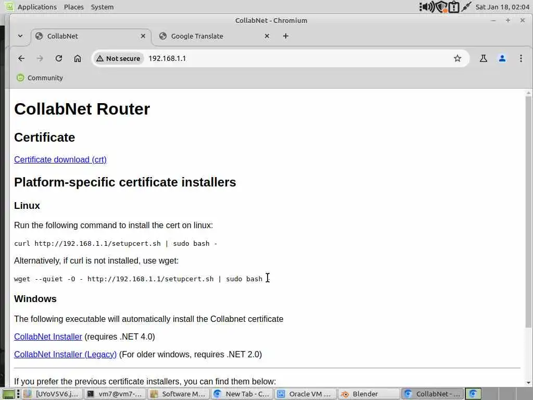Switch to Blender taskbar item
The height and width of the screenshot is (400, 533).
click(369, 394)
